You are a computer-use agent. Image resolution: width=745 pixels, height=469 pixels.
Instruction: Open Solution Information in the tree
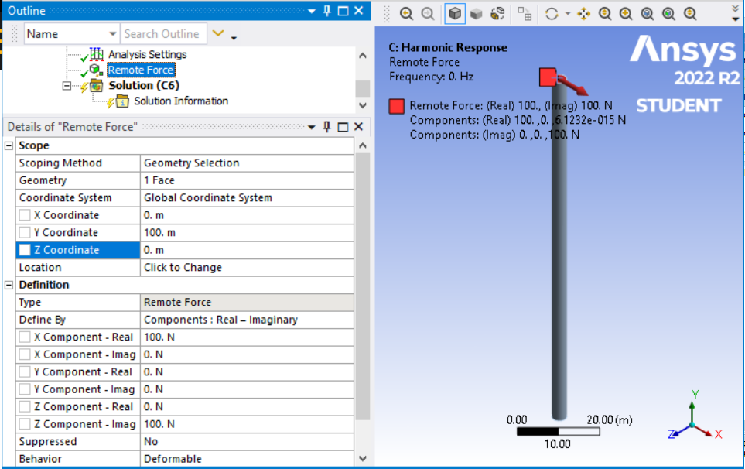tap(180, 101)
